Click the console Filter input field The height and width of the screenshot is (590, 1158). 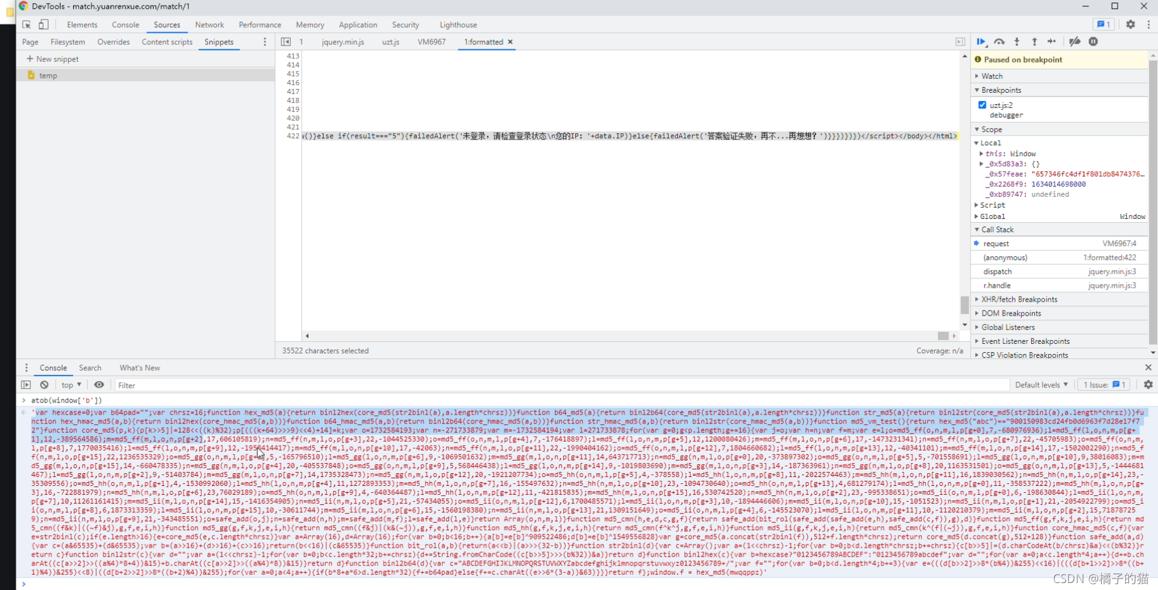point(561,385)
